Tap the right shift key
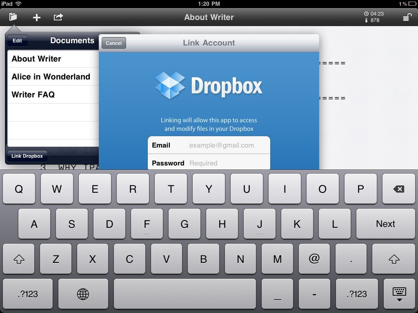418x313 pixels. [394, 259]
